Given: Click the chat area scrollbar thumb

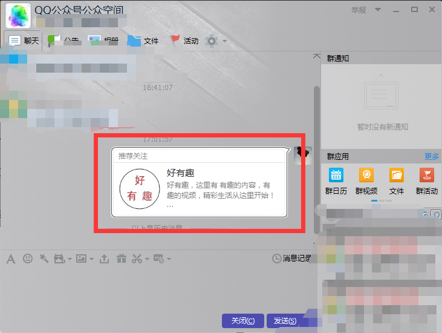Looking at the screenshot, I should click(317, 160).
